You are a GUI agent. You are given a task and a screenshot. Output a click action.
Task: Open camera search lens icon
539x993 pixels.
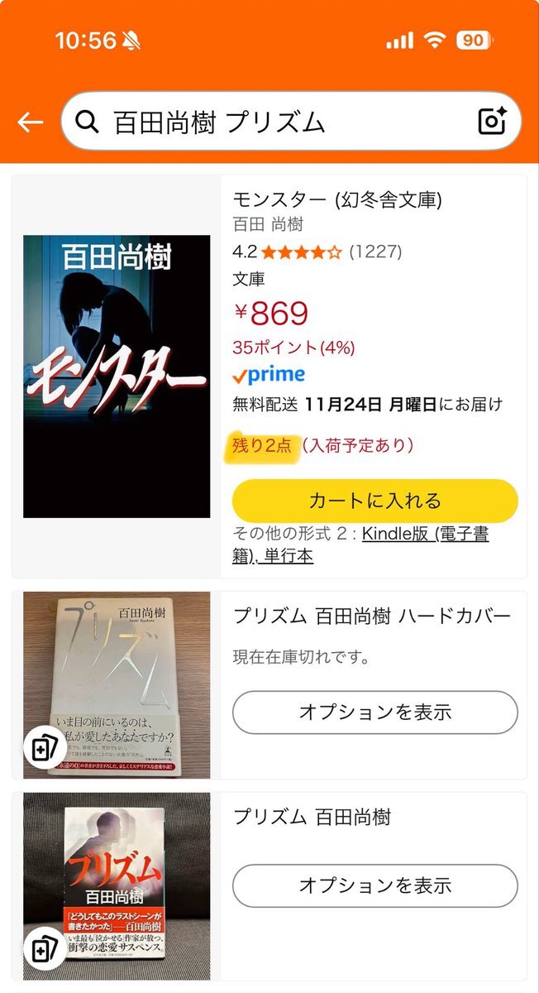(493, 121)
